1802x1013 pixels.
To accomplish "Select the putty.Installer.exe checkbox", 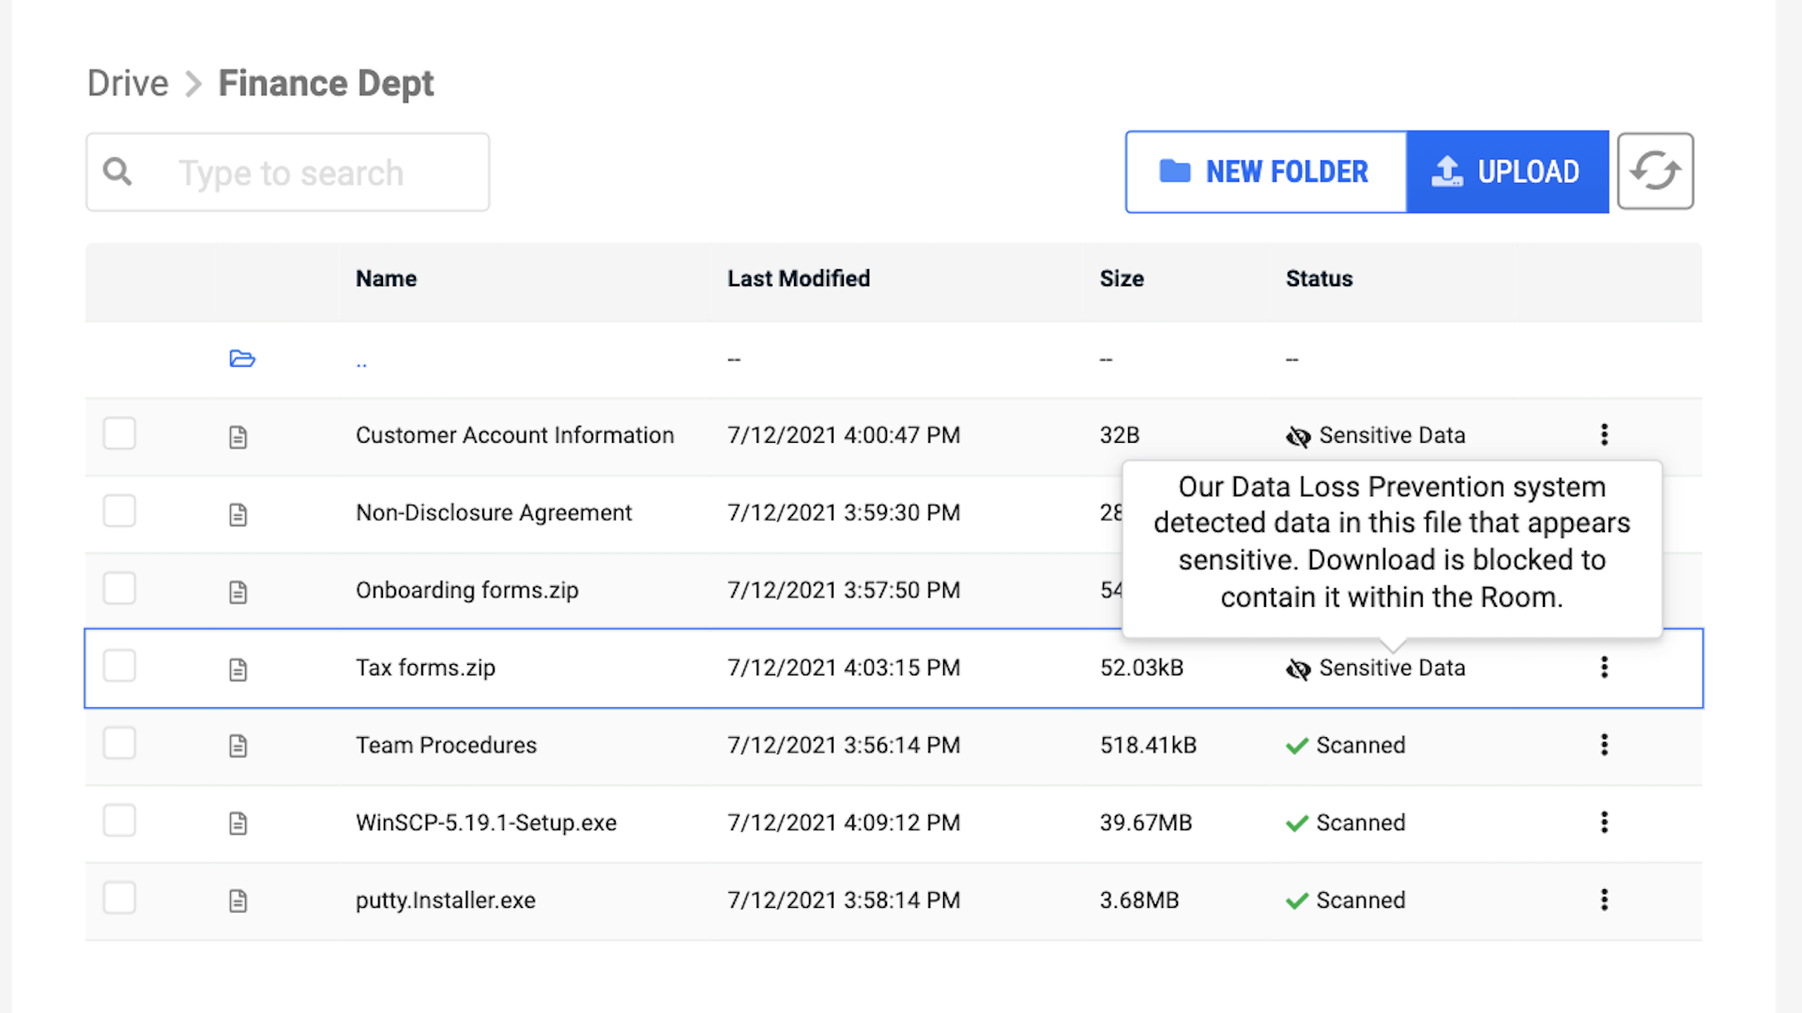I will (x=119, y=899).
